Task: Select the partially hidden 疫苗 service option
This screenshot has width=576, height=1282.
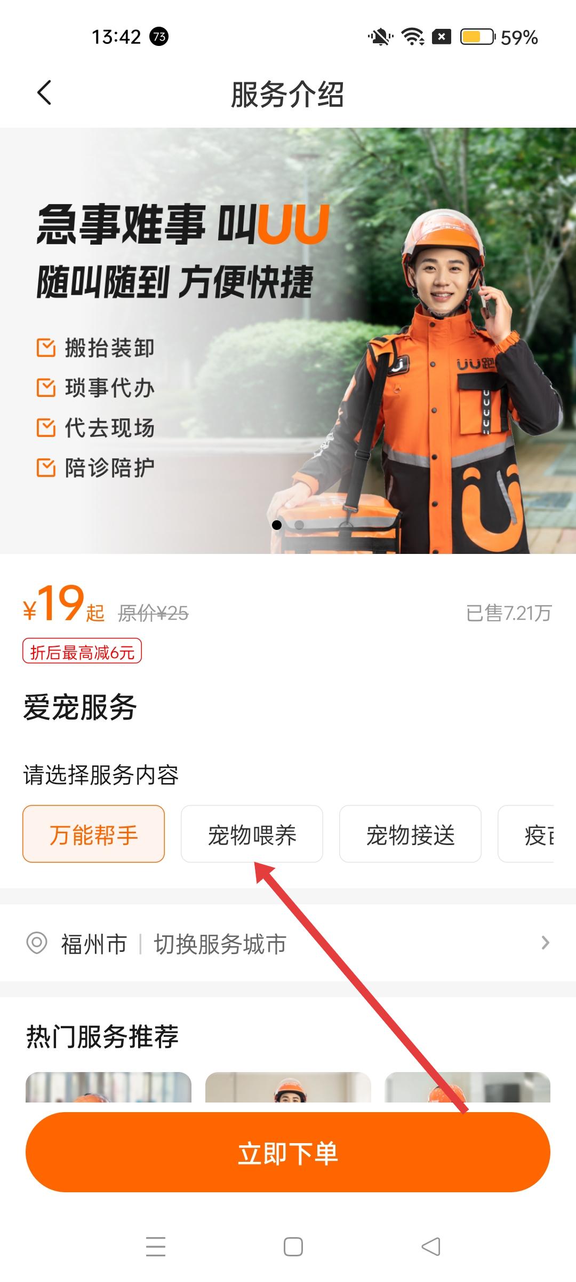Action: [526, 834]
